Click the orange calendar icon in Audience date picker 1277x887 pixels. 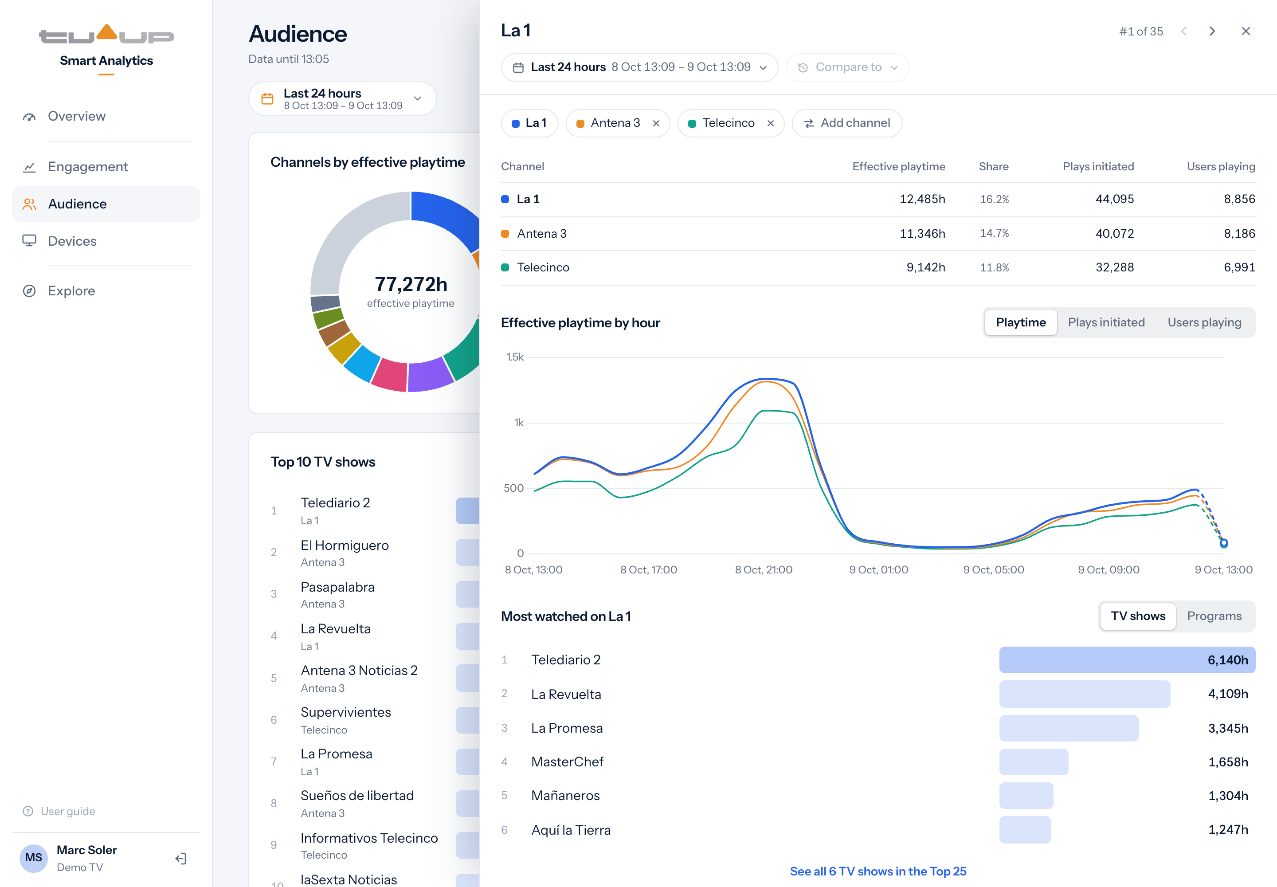click(x=267, y=99)
